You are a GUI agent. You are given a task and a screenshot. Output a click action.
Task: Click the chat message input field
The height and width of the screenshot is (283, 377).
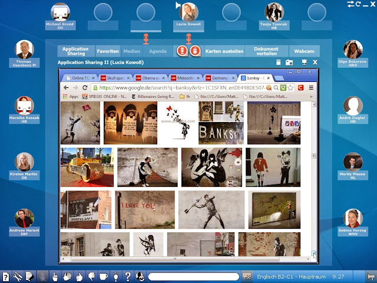[x=194, y=277]
